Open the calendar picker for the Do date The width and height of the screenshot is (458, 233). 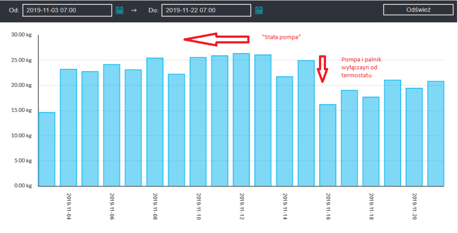[259, 10]
